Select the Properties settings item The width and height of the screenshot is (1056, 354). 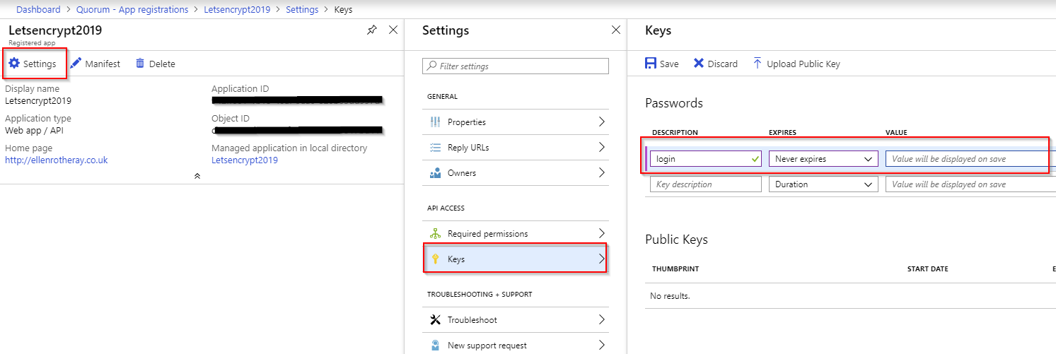point(516,122)
